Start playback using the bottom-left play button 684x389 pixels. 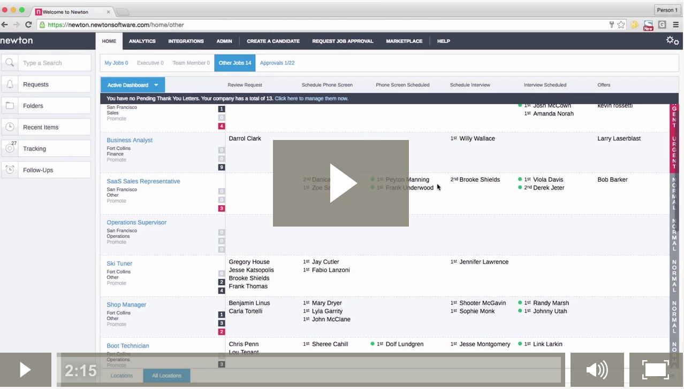tap(26, 370)
